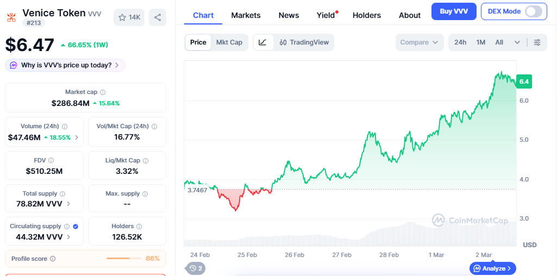Click the 126.52K holders value
This screenshot has height=276, width=557.
(127, 237)
